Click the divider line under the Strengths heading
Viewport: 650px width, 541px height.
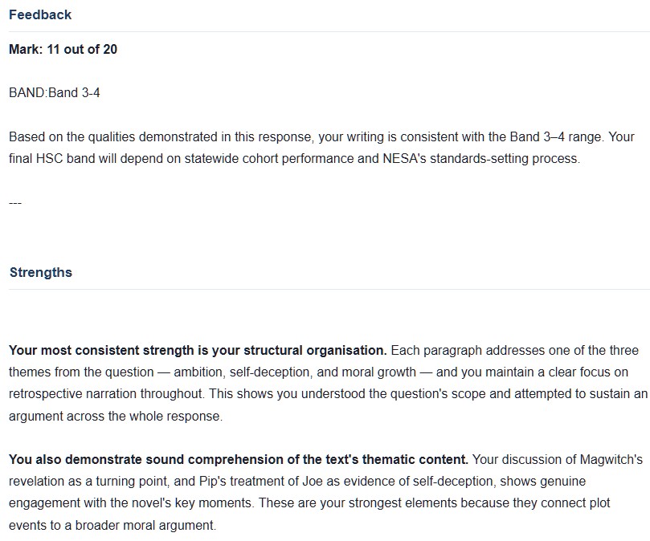(329, 289)
